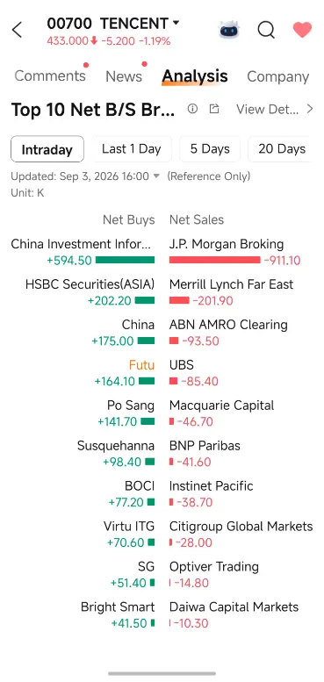This screenshot has width=324, height=682.
Task: Open the Updated date dropdown arrow
Action: (156, 176)
